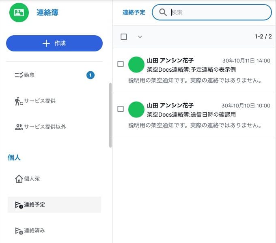Viewport: 276px width, 243px height.
Task: Open the サービス提供 menu item
Action: [x=54, y=101]
